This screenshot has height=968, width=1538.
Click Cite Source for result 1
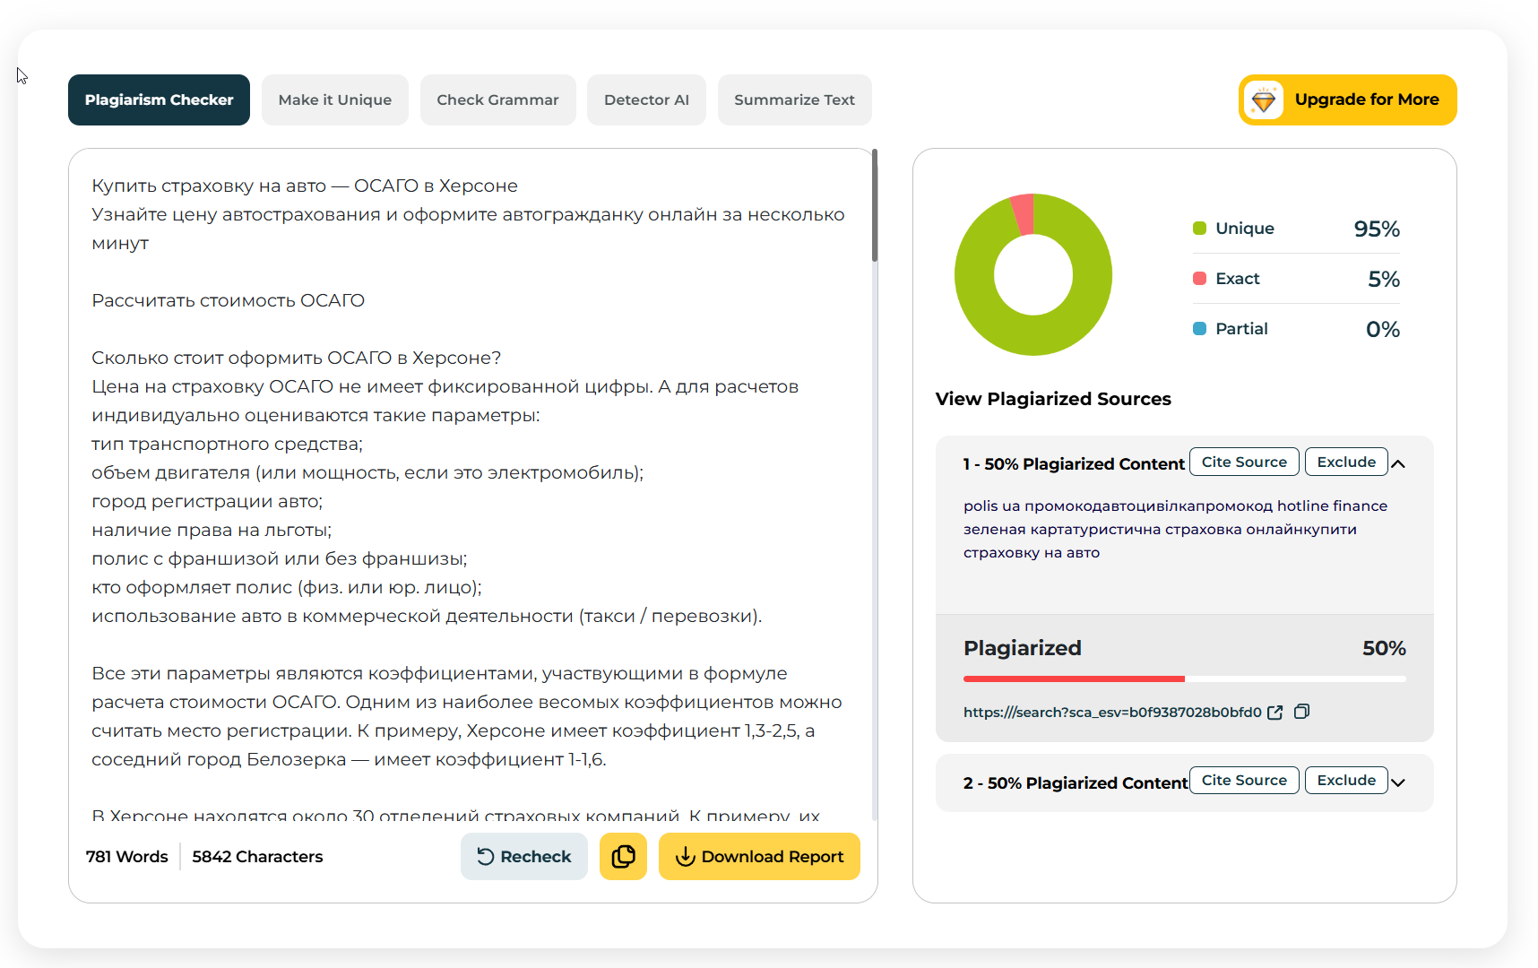pyautogui.click(x=1244, y=462)
